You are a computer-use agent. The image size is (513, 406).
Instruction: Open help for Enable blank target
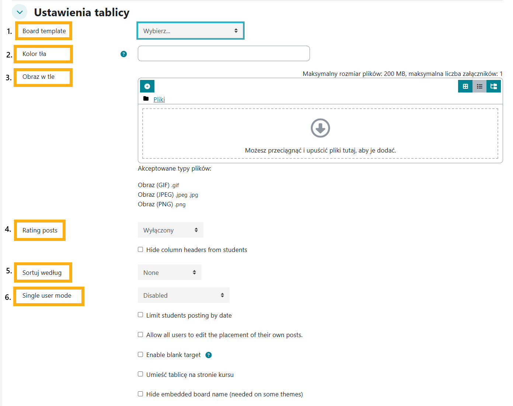209,355
